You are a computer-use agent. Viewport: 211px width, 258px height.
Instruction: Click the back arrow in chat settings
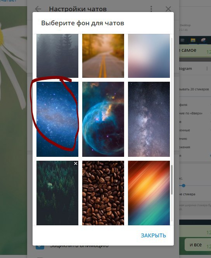[38, 9]
